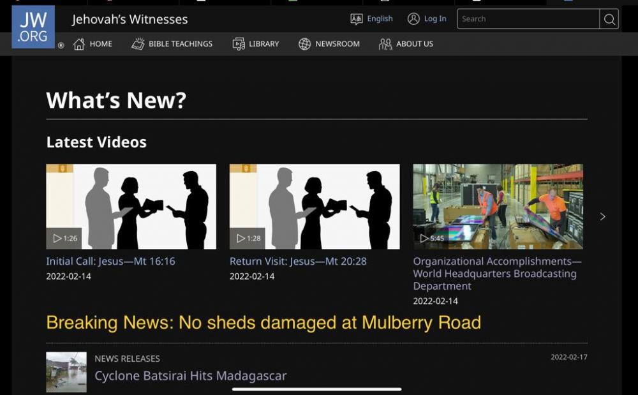This screenshot has height=395, width=638.
Task: Open Return Visit: Jesus—Mt 20:28 link
Action: pos(298,261)
